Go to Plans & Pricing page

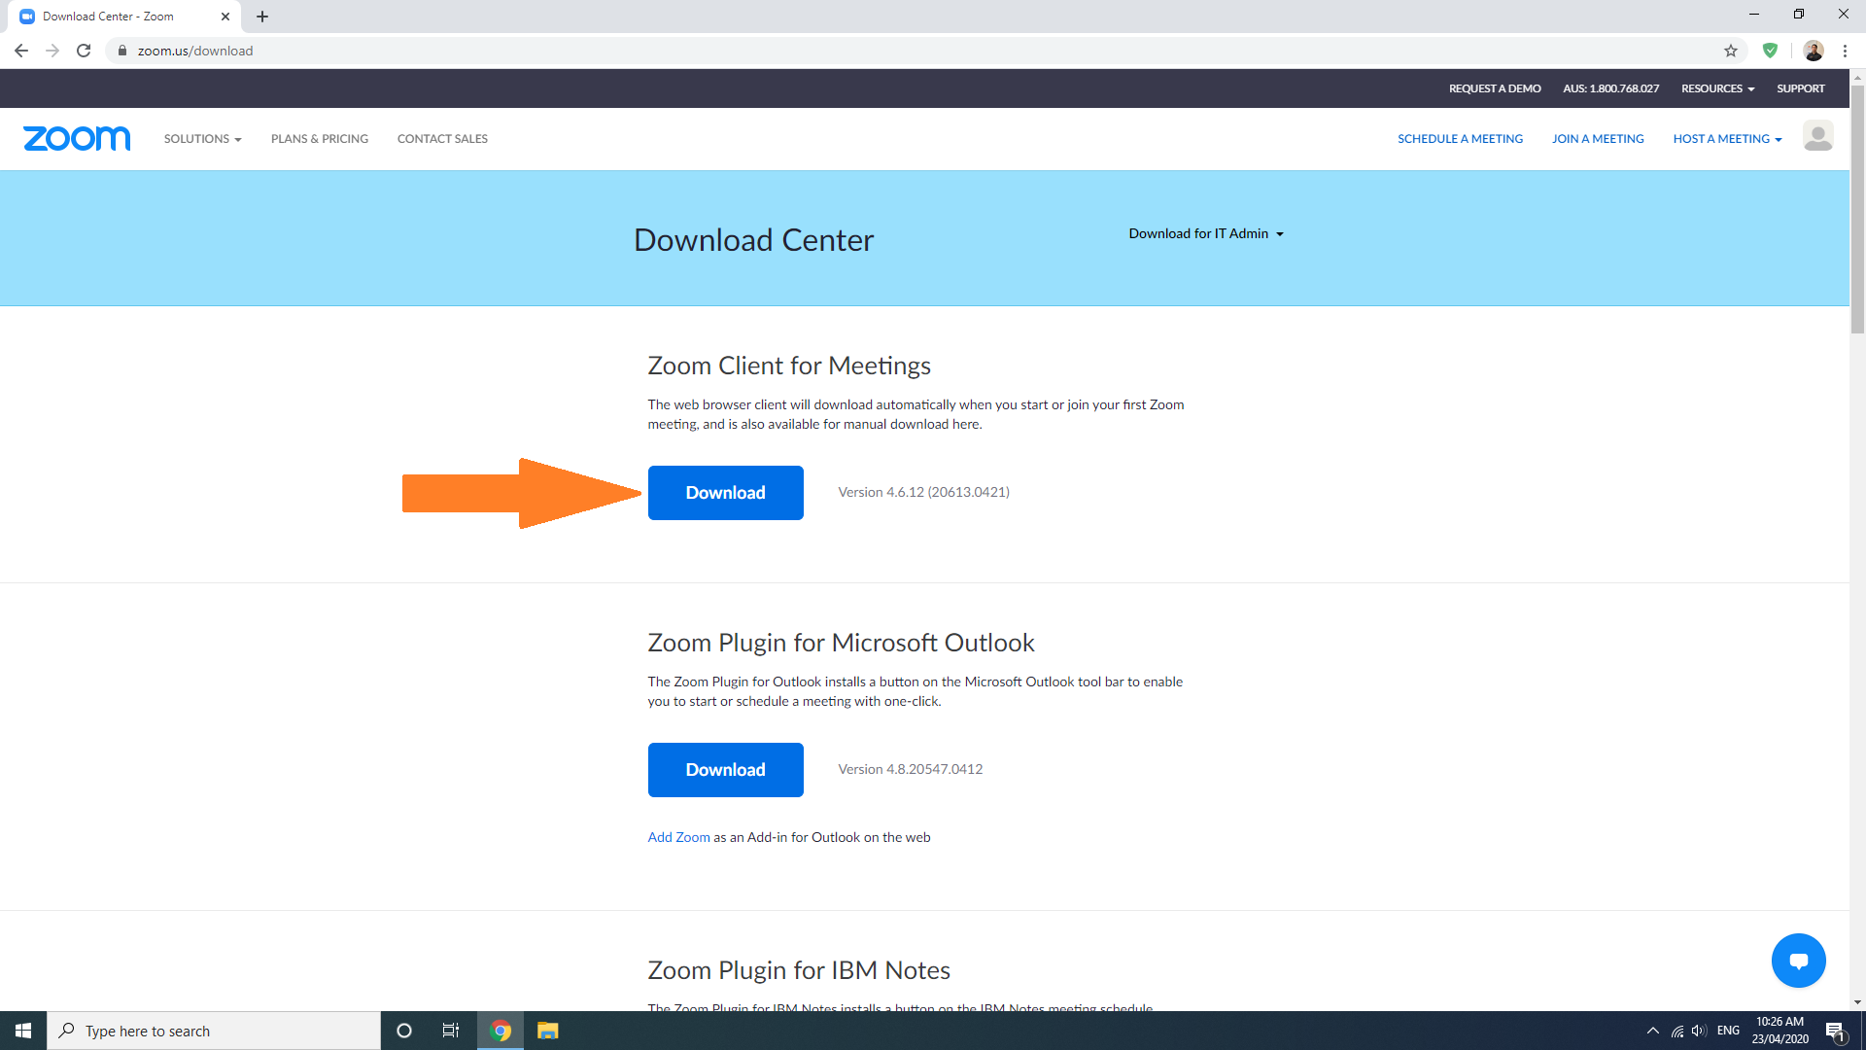tap(320, 139)
